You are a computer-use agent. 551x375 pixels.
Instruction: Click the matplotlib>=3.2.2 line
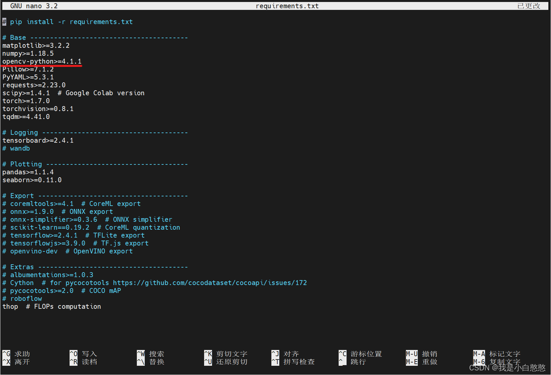(36, 45)
